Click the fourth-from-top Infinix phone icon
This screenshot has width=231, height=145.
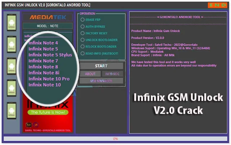tap(12, 88)
